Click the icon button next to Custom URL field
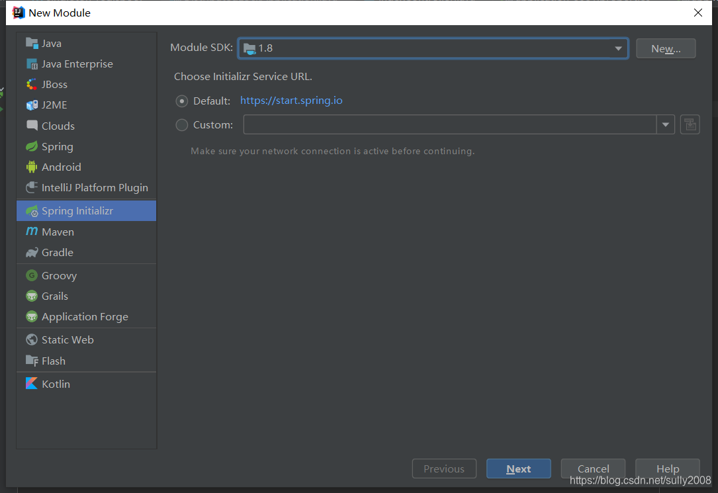The height and width of the screenshot is (493, 718). tap(690, 124)
